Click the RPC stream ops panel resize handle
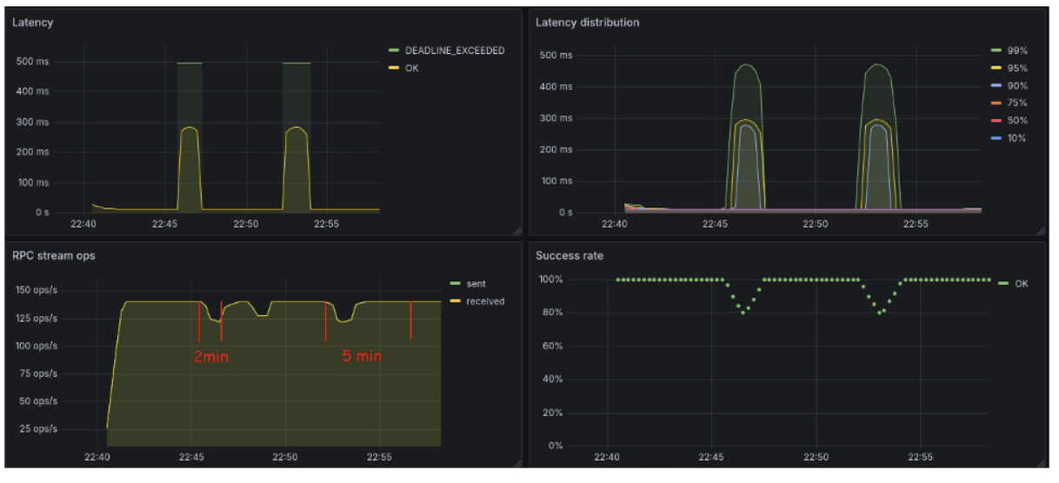1059x483 pixels. (x=517, y=464)
